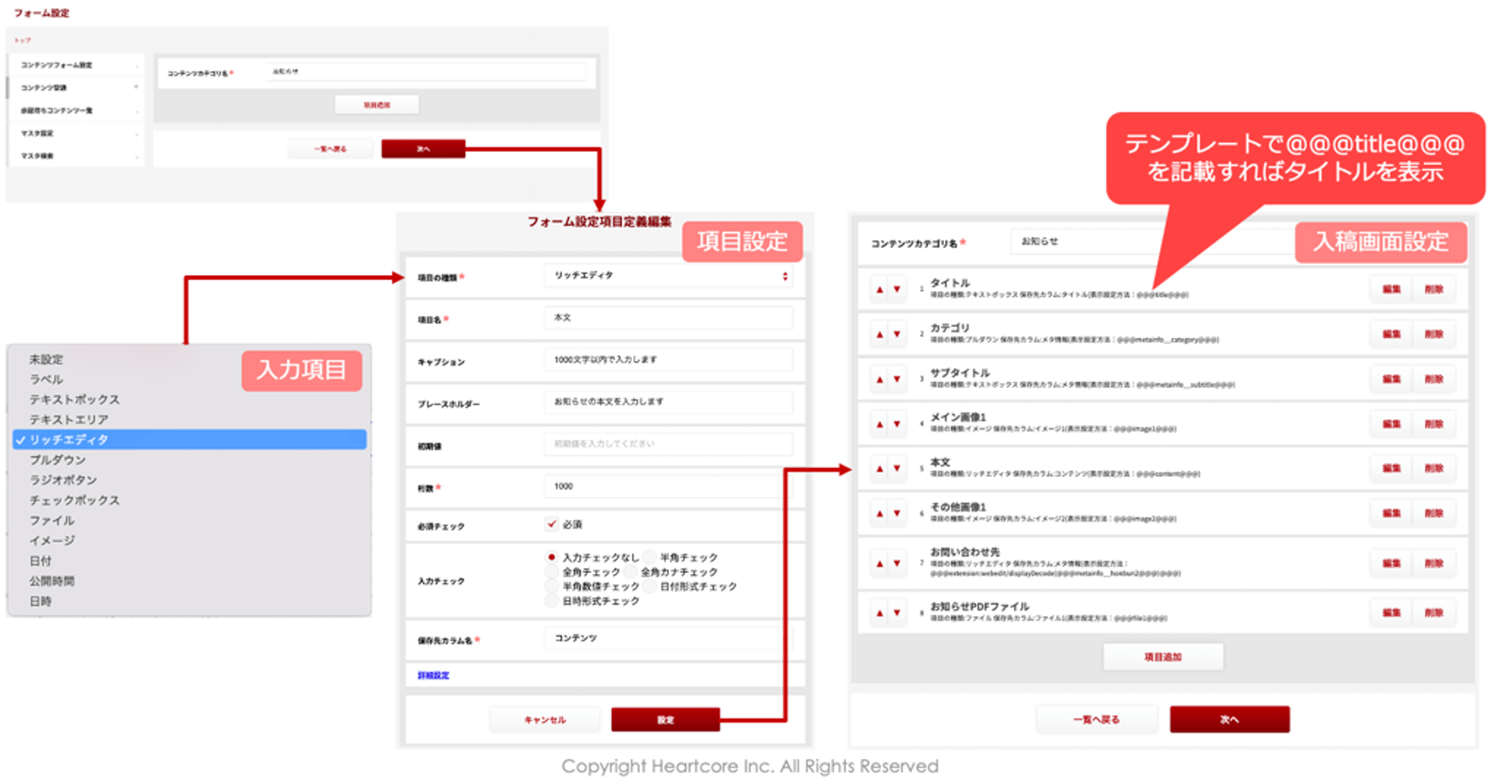
Task: Click the 桁数 field showing 1000
Action: coord(668,486)
